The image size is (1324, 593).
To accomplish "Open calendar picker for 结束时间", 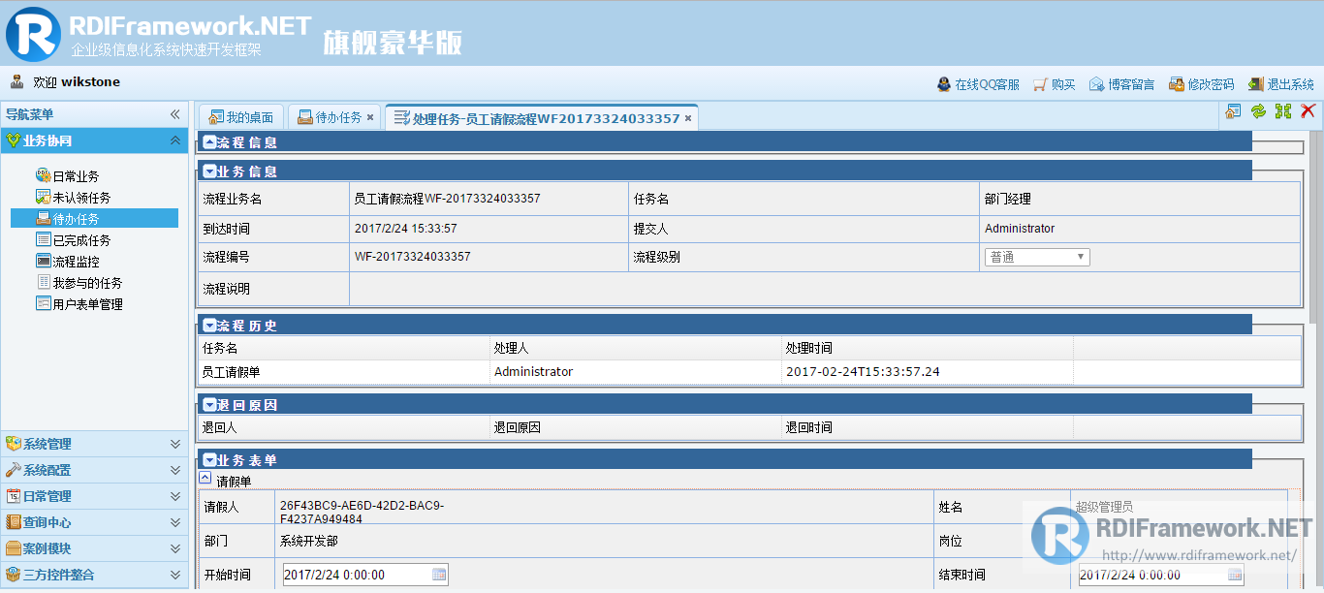I will click(x=1235, y=575).
